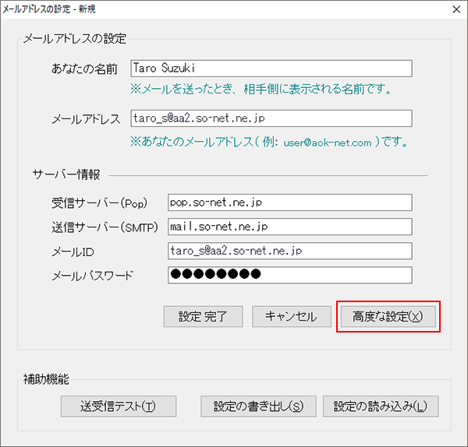Click the メールパスワード masked field

pos(289,275)
